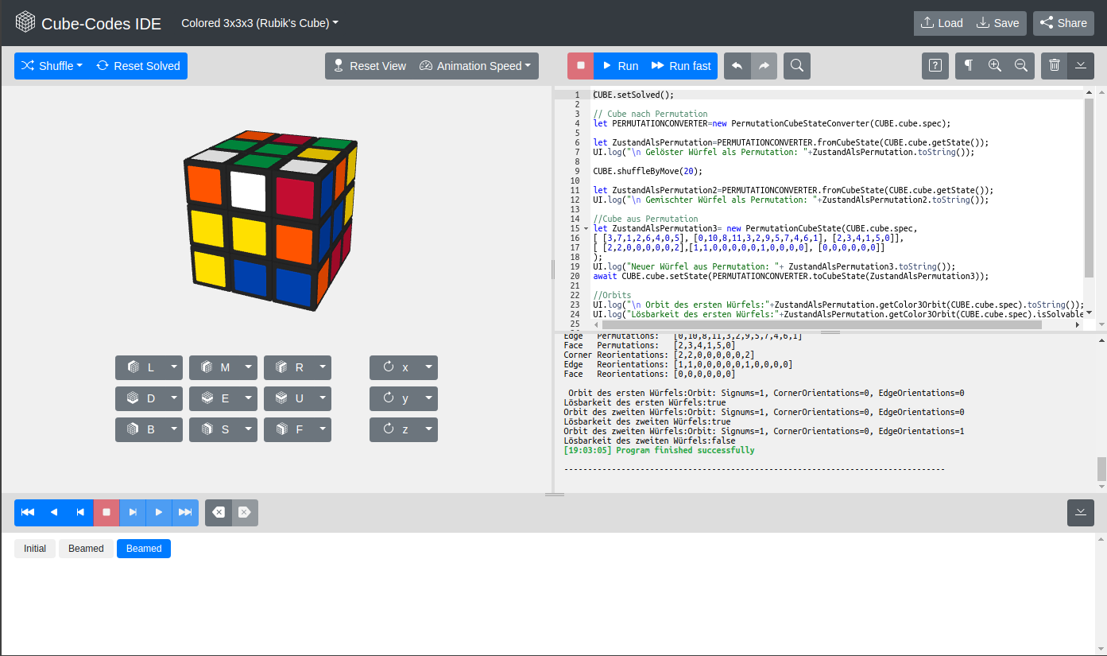Execute the script with Run fast
This screenshot has width=1107, height=656.
pyautogui.click(x=680, y=66)
